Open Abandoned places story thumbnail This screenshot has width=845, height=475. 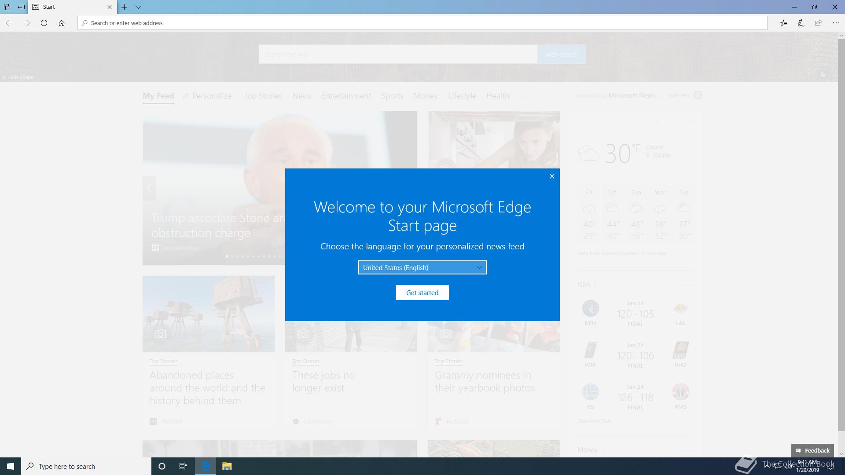209,314
